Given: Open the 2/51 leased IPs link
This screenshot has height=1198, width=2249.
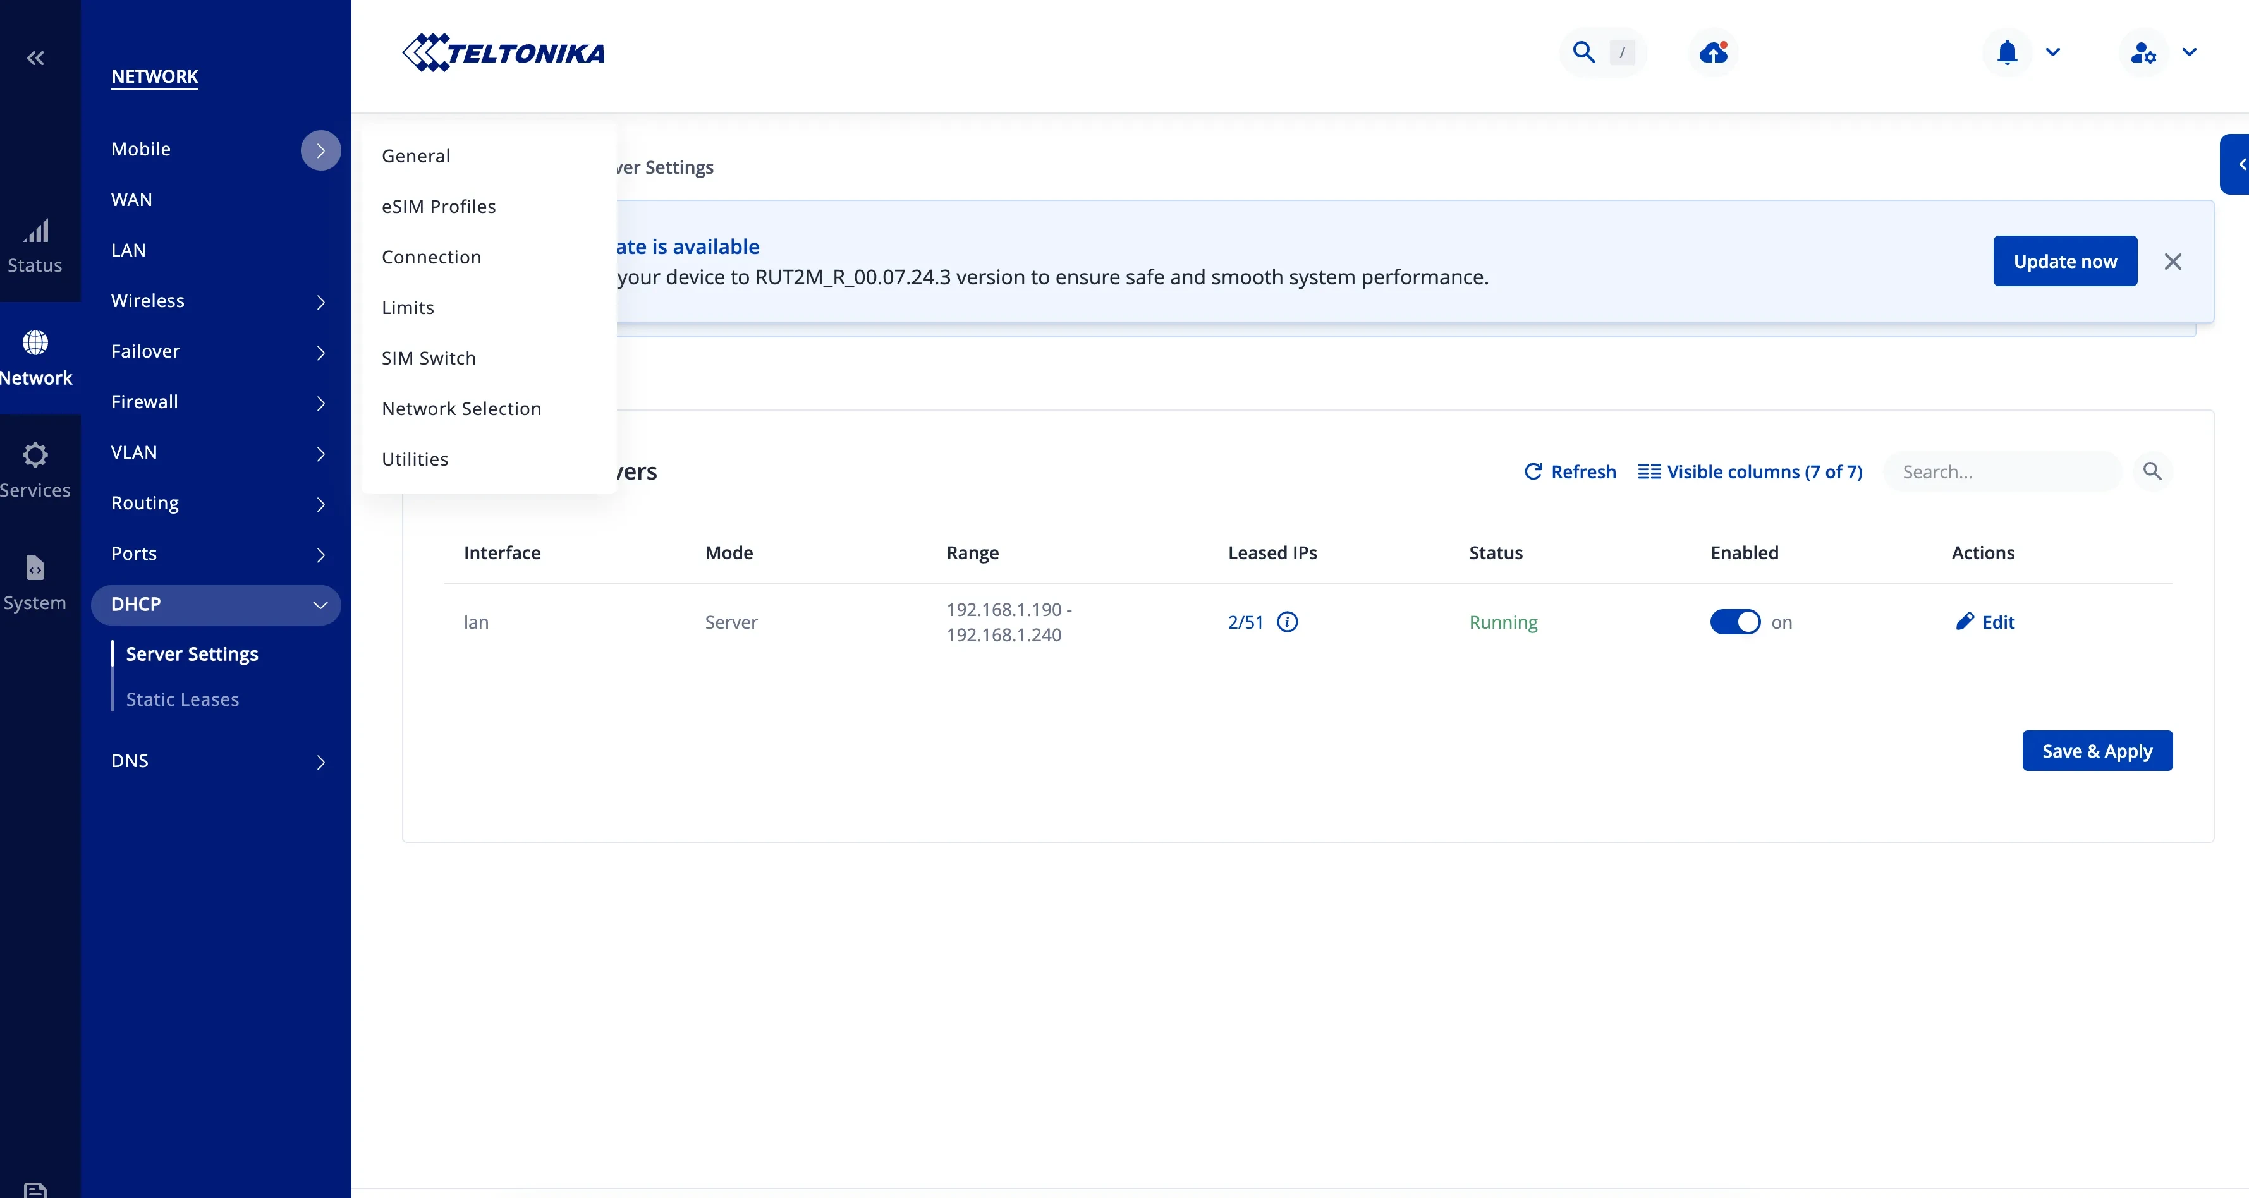Looking at the screenshot, I should (1246, 622).
